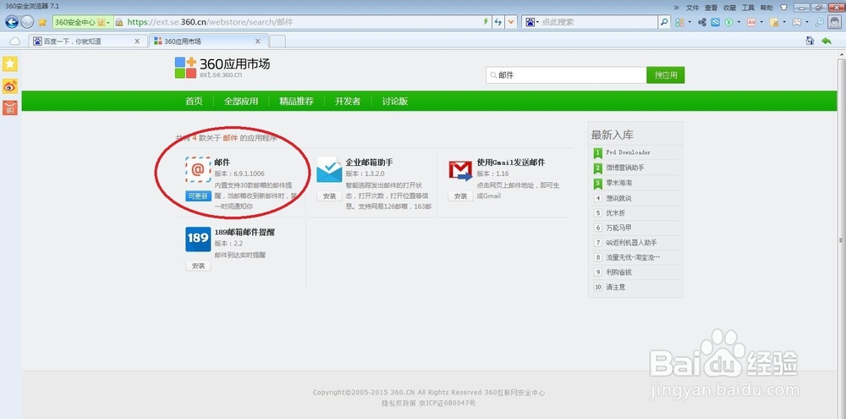The height and width of the screenshot is (419, 846).
Task: Open the dropdown beside the screenshot icon
Action: [x=807, y=22]
